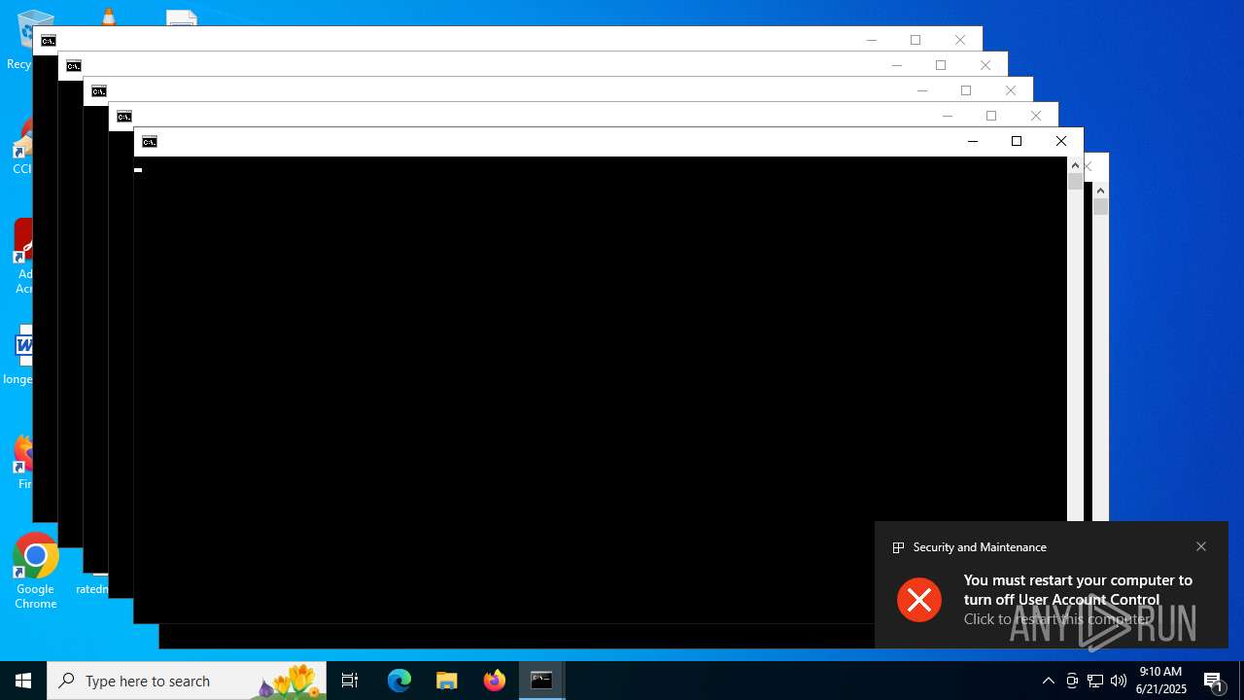This screenshot has height=700, width=1244.
Task: Minimize the front console window
Action: click(x=972, y=142)
